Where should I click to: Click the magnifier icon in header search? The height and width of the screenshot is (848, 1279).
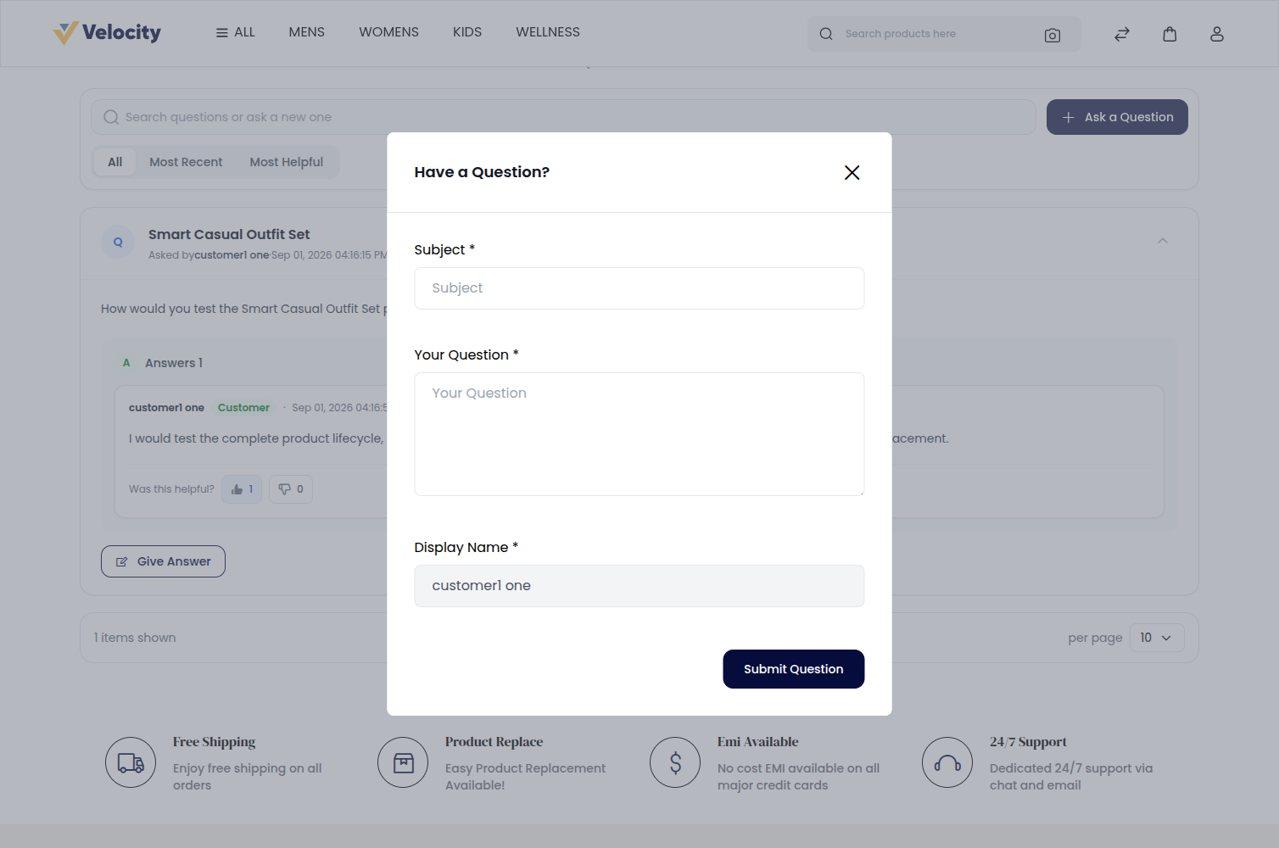826,34
